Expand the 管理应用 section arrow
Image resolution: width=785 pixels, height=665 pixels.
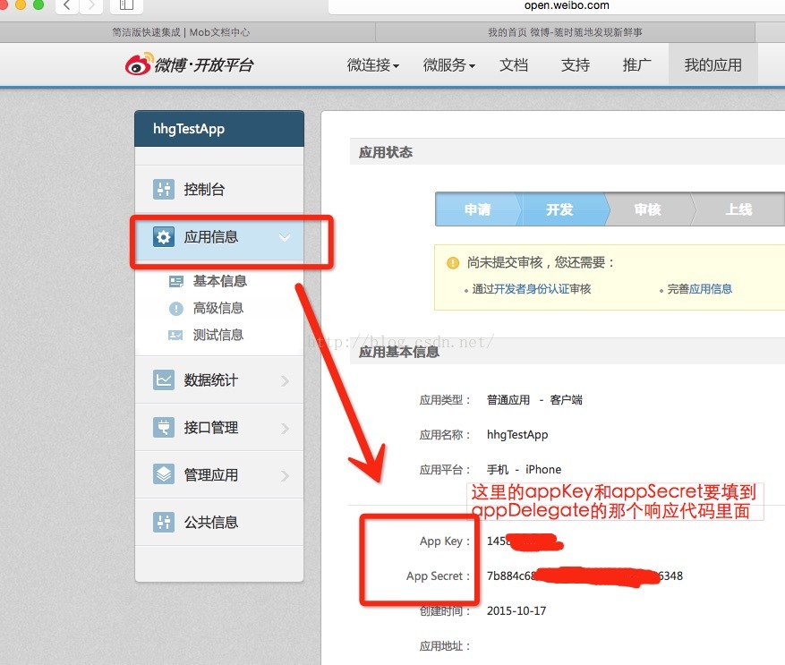(x=285, y=475)
